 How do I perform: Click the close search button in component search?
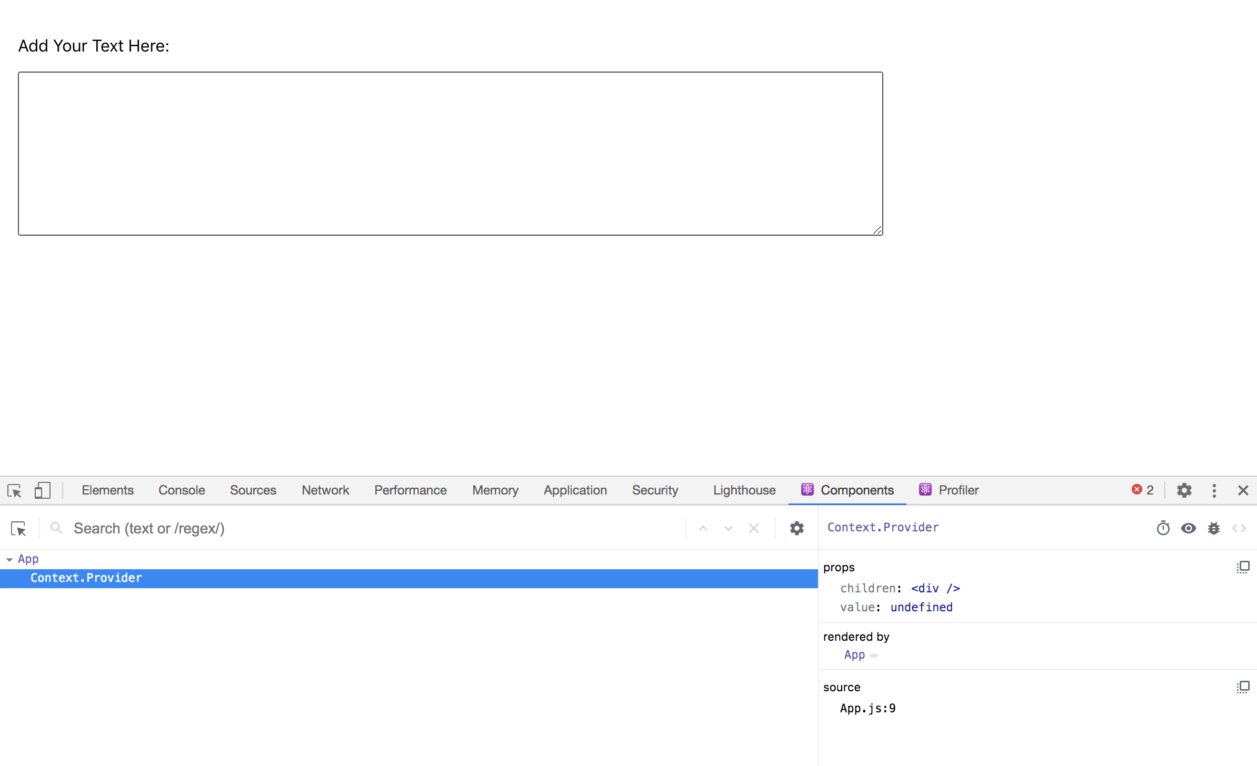753,527
